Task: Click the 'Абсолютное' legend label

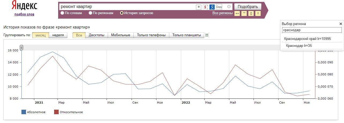Action: click(36, 112)
